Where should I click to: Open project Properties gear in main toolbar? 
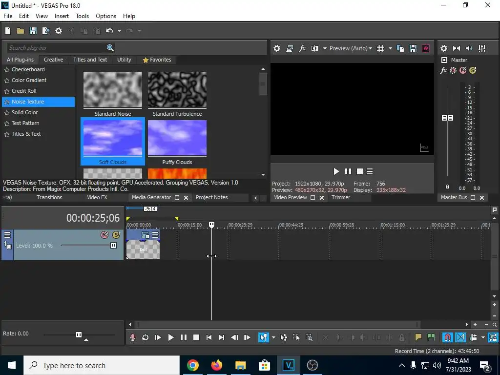(x=59, y=31)
